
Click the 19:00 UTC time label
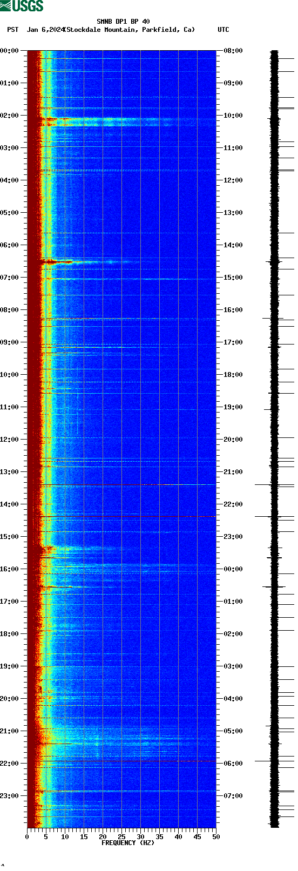(x=233, y=407)
